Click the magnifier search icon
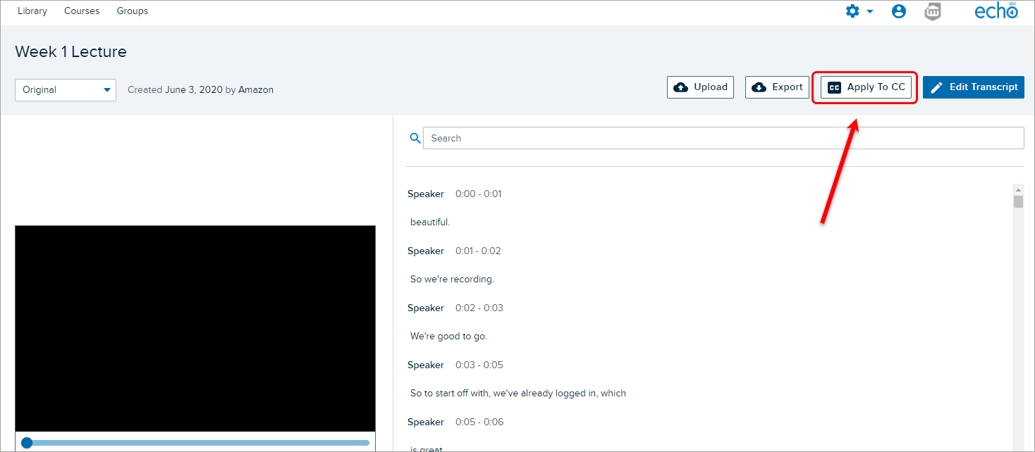The width and height of the screenshot is (1035, 452). coord(415,139)
